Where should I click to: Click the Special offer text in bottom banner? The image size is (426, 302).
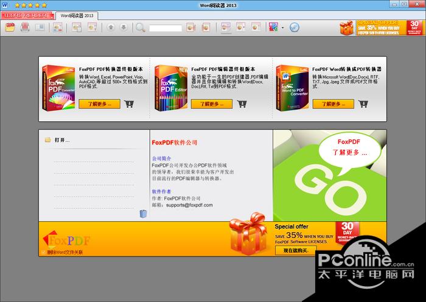(292, 226)
